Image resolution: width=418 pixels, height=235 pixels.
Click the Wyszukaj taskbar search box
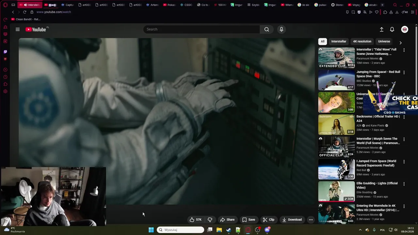pos(181,230)
